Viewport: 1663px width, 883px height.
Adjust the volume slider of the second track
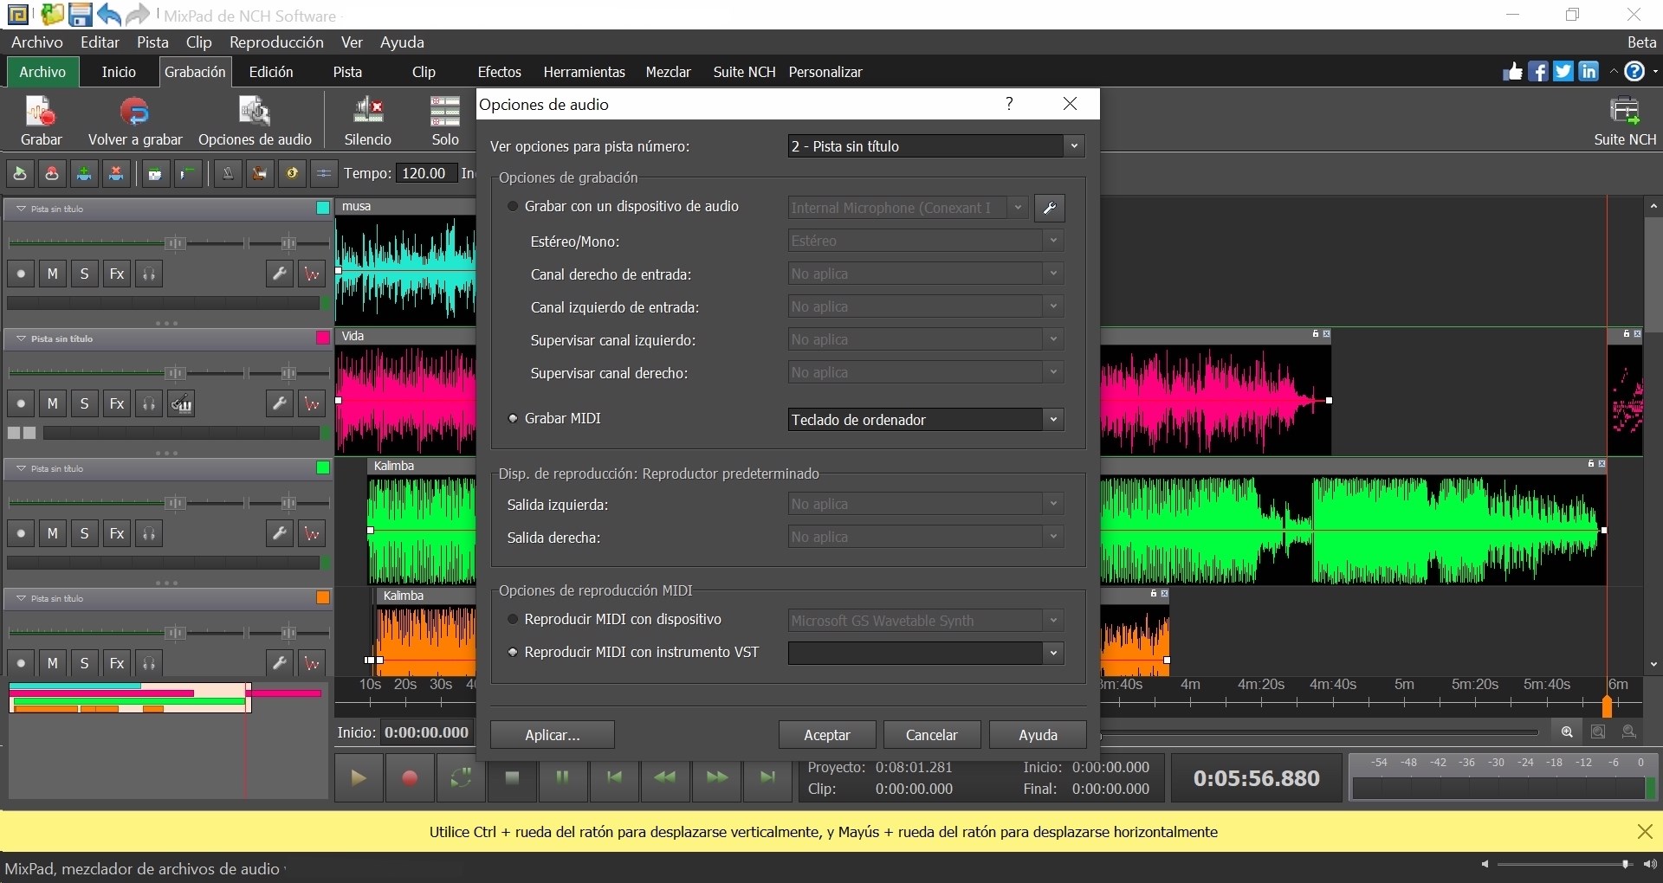[177, 373]
